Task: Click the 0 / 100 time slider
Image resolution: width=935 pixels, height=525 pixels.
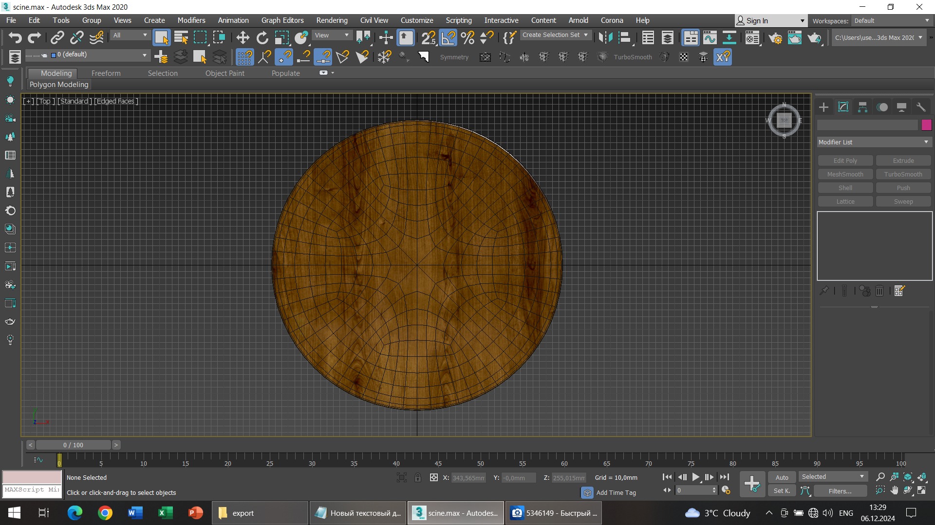Action: click(x=73, y=445)
